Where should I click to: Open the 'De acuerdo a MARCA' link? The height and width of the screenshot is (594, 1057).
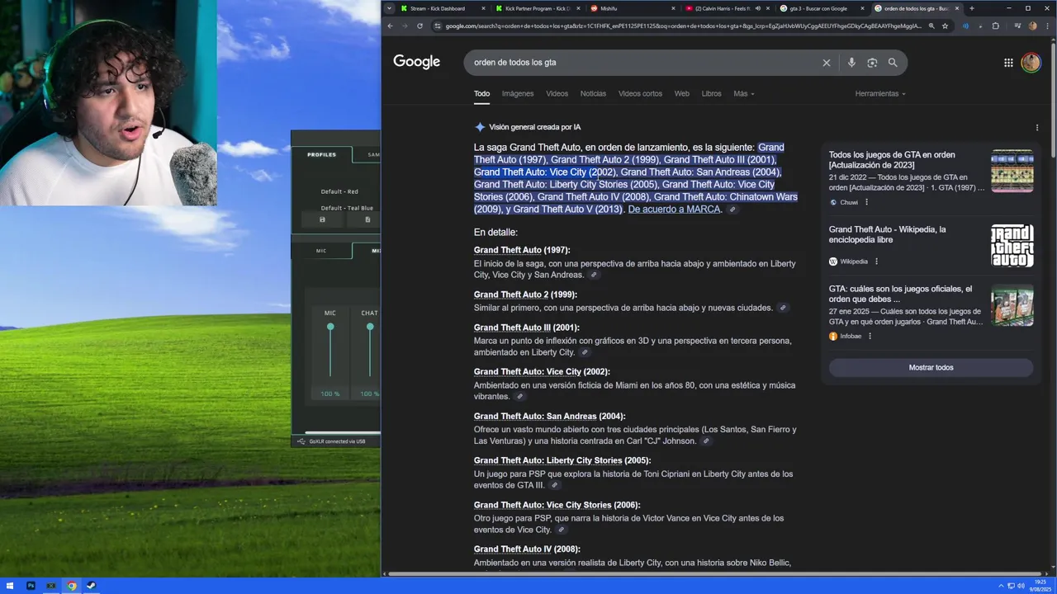click(674, 210)
